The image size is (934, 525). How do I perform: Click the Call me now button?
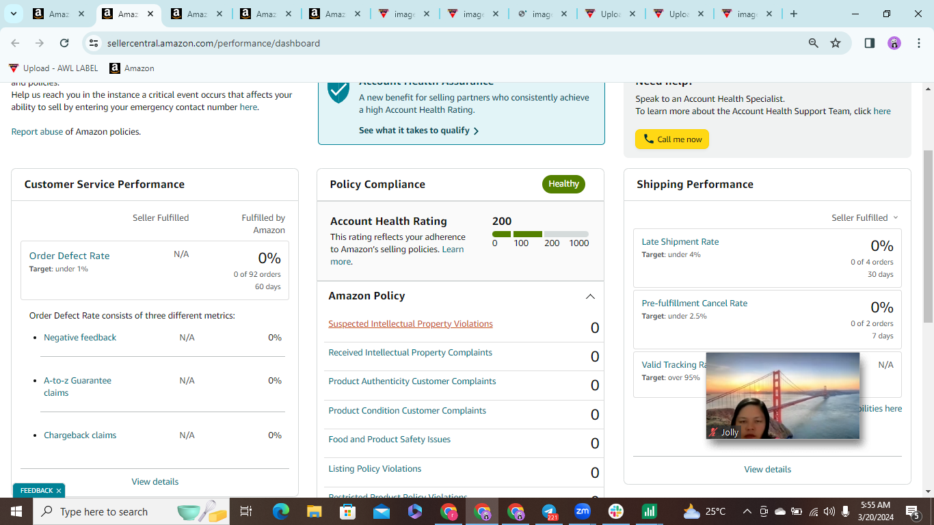[672, 139]
